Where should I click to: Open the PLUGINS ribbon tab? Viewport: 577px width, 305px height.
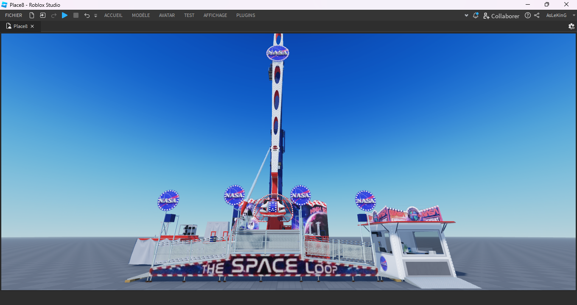click(x=246, y=15)
